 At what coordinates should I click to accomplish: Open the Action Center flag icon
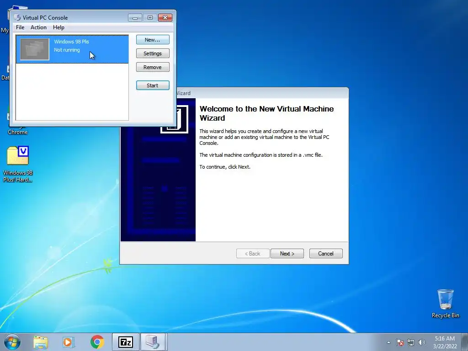[400, 342]
